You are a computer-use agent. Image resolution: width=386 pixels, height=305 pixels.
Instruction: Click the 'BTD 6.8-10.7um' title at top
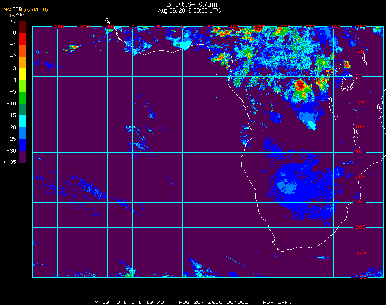click(x=191, y=4)
